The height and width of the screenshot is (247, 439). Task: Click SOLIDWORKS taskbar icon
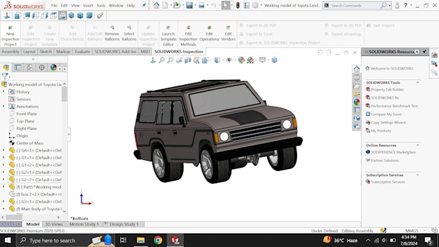[x=175, y=240]
